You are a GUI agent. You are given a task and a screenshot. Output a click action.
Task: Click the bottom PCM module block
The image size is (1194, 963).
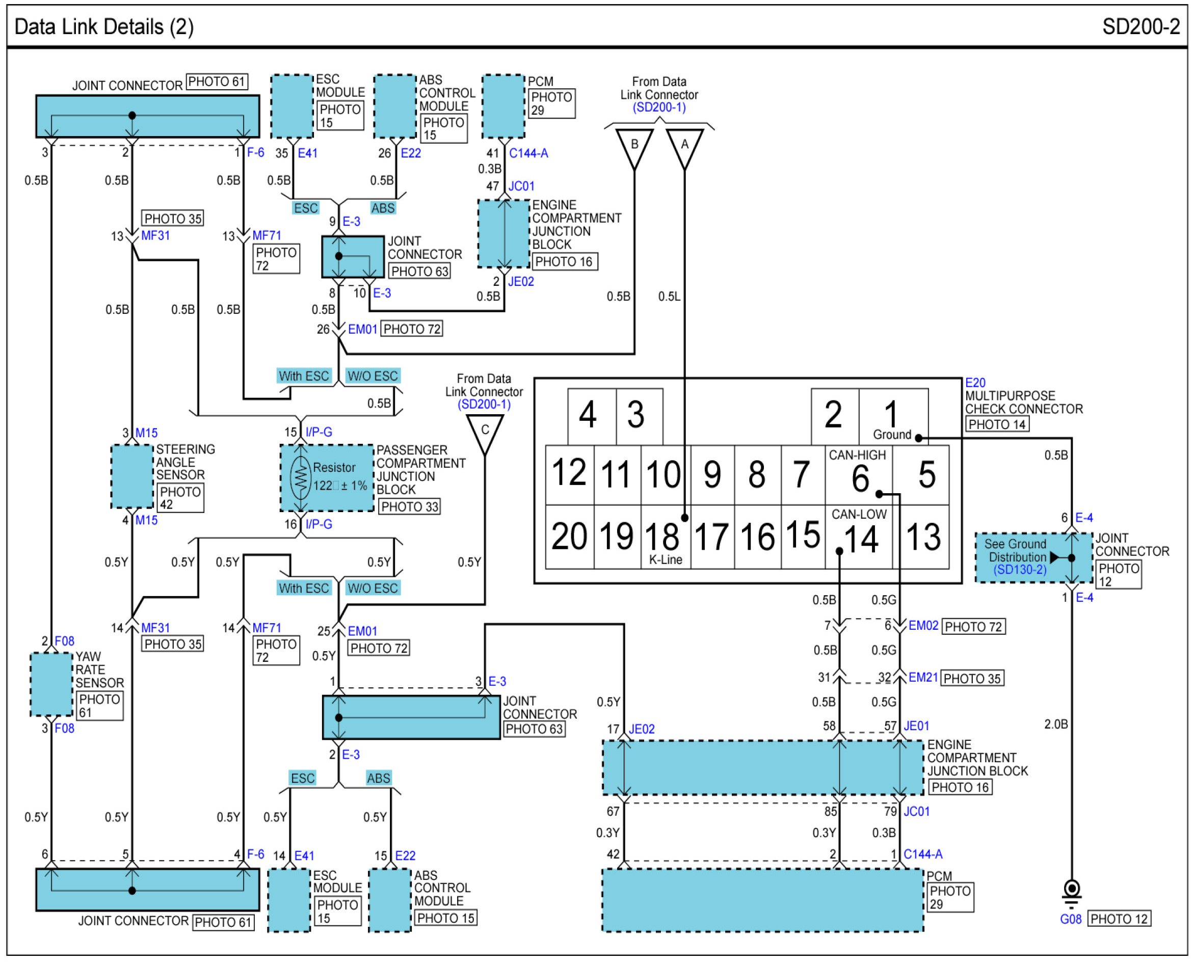pos(762,900)
